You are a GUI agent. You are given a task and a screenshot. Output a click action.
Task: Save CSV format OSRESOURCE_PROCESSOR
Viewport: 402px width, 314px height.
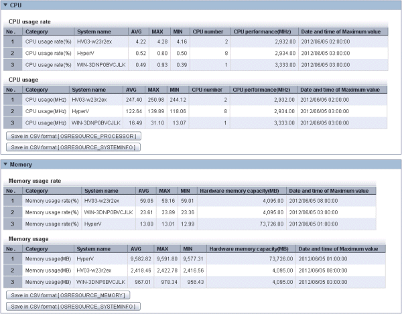74,137
